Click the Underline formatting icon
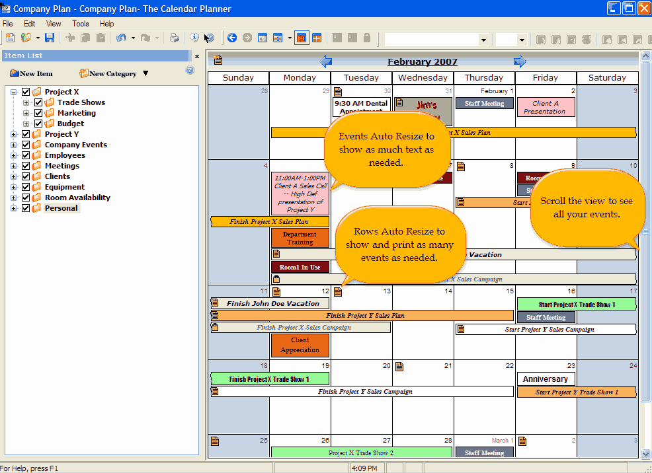The width and height of the screenshot is (652, 473). (x=571, y=40)
